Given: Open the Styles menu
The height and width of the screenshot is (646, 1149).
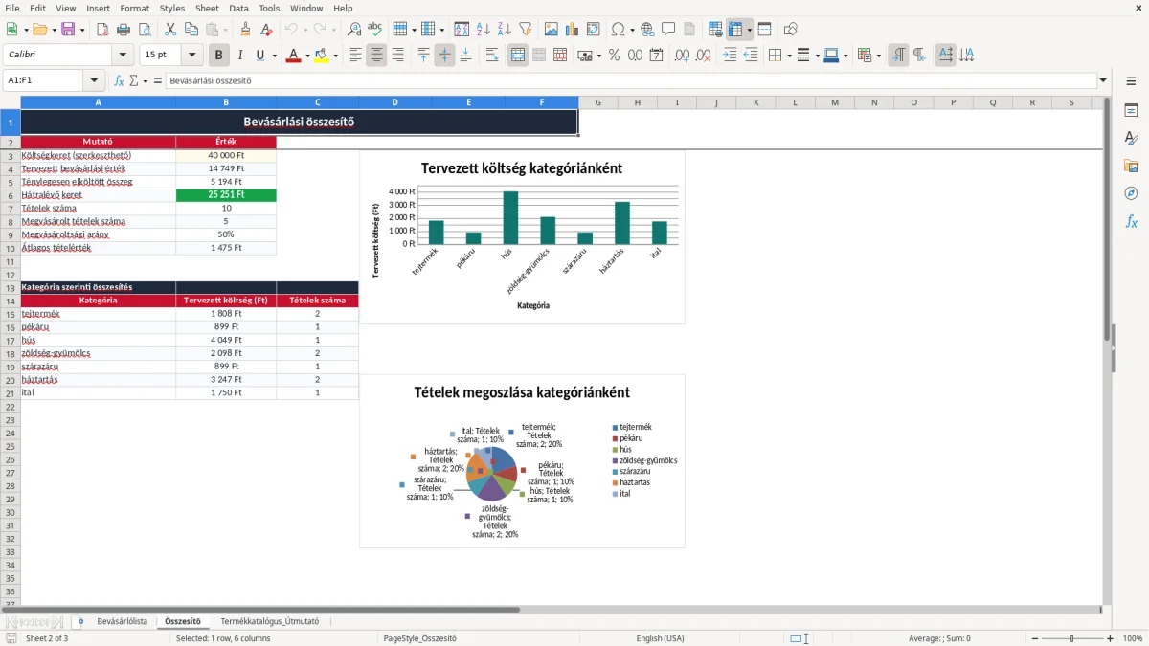Looking at the screenshot, I should point(172,8).
